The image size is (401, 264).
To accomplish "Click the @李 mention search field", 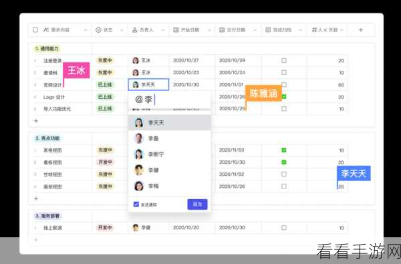I will pyautogui.click(x=170, y=100).
